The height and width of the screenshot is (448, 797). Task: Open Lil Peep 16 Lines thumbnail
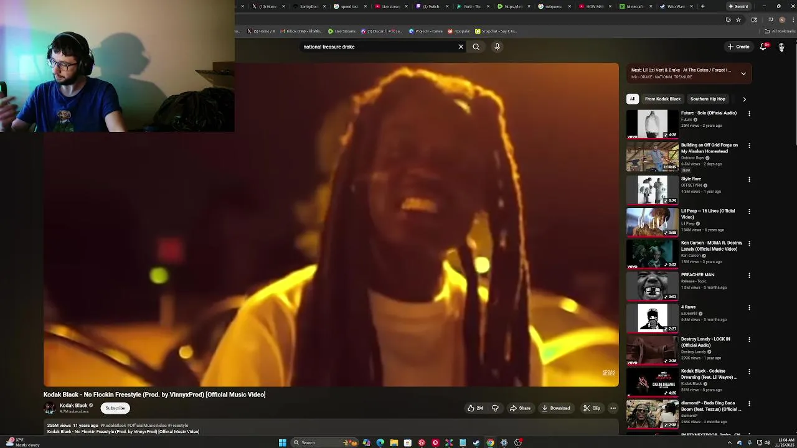[x=652, y=222]
